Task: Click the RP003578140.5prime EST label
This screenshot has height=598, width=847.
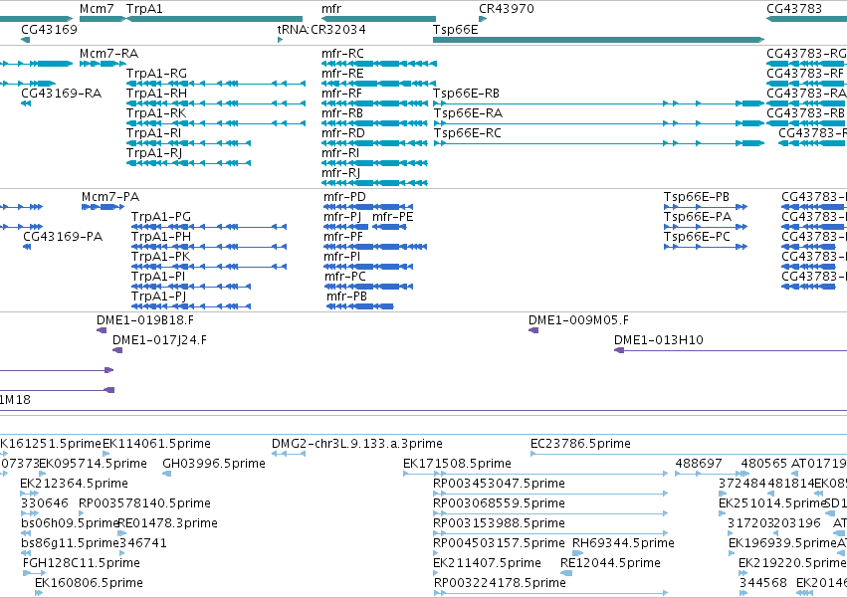Action: (144, 503)
